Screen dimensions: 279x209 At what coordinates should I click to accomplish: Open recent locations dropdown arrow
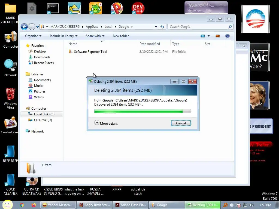pyautogui.click(x=37, y=27)
